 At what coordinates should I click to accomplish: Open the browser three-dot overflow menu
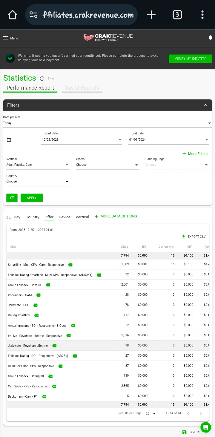(x=202, y=15)
